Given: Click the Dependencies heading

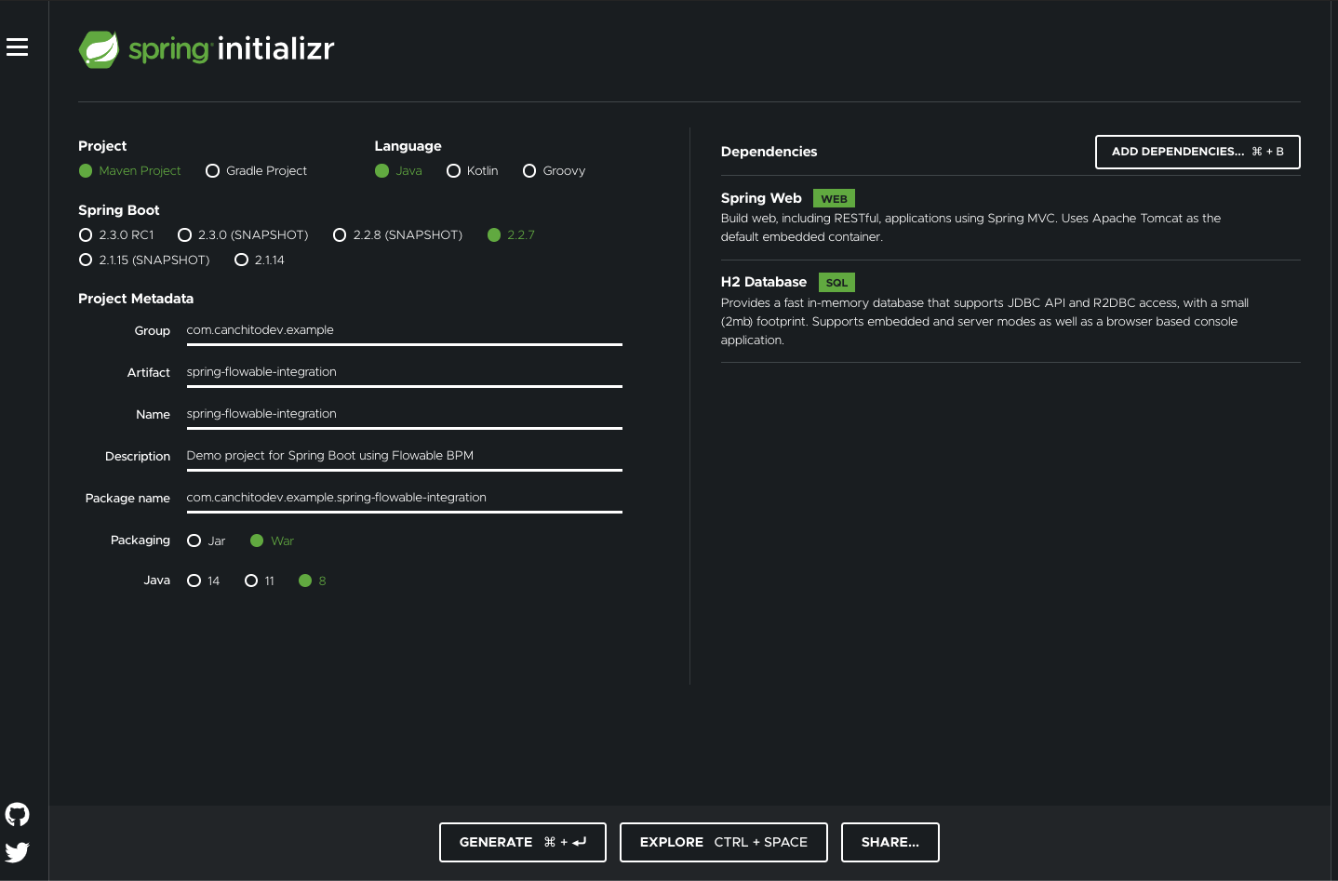Looking at the screenshot, I should [769, 152].
